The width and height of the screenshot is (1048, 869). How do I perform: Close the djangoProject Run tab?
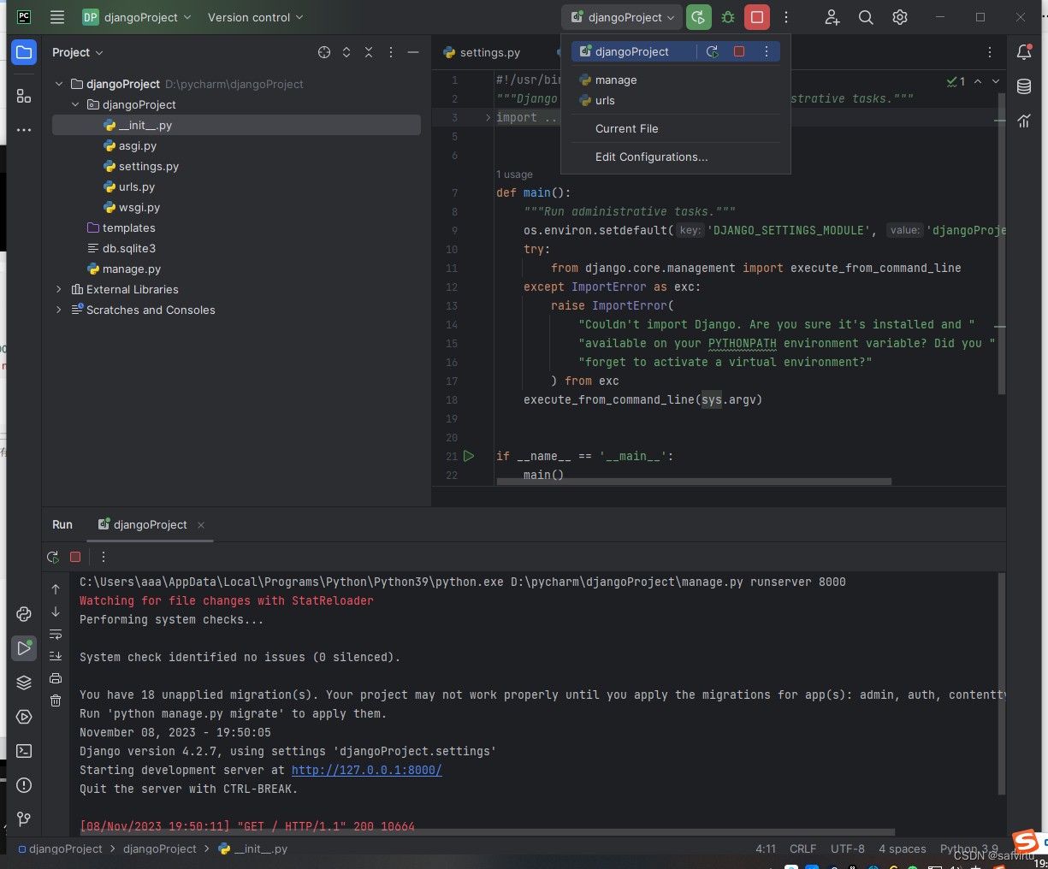point(201,525)
